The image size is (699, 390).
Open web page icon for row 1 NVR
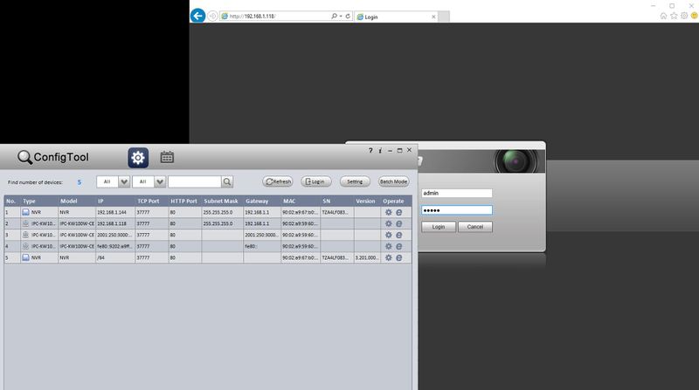pos(399,212)
